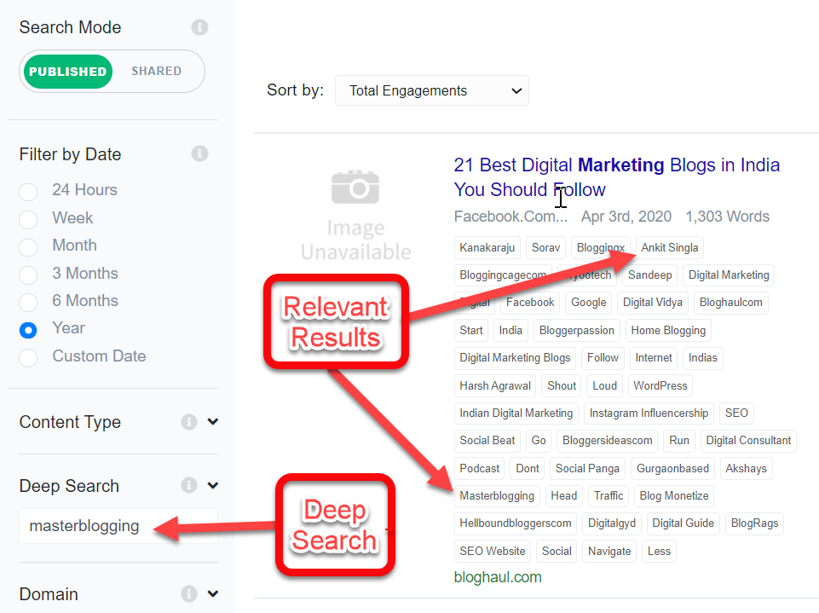The width and height of the screenshot is (819, 613).
Task: Click the Digital Marketing tag
Action: (x=729, y=275)
